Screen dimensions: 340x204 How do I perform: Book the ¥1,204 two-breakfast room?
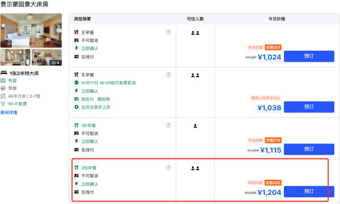click(309, 192)
